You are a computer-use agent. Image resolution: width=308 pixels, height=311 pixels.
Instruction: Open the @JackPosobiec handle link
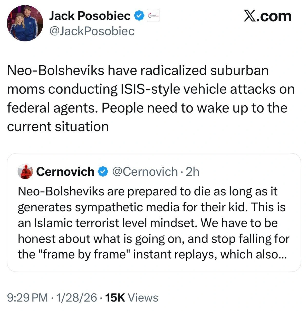click(92, 31)
